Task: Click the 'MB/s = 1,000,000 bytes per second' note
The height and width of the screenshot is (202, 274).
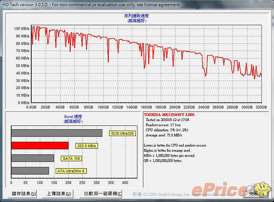Action: 170,155
